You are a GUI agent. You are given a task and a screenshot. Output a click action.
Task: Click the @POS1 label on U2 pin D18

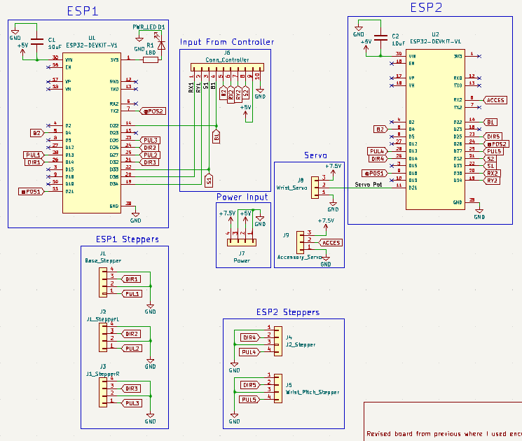[375, 174]
